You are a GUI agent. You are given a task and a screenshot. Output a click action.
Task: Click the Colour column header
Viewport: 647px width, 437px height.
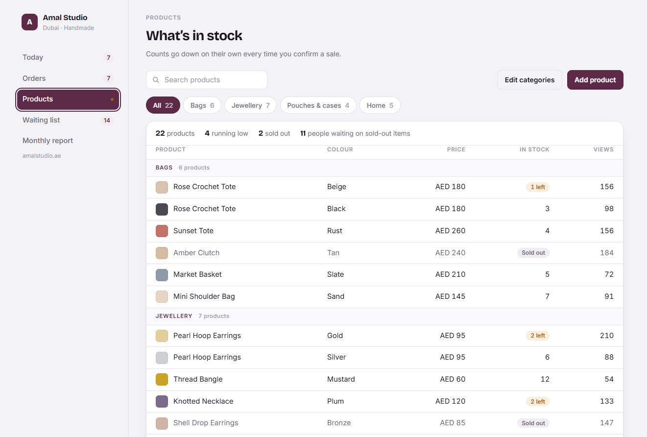click(x=340, y=149)
